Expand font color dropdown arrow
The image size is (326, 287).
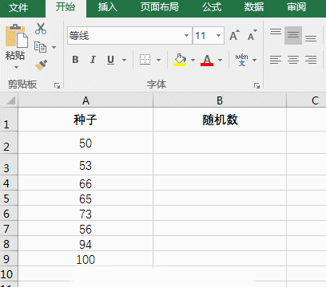coord(220,60)
